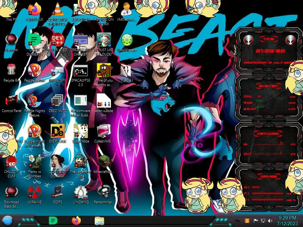Launch Super Hilda game shortcut
Image resolution: width=303 pixels, height=227 pixels.
coord(80,134)
